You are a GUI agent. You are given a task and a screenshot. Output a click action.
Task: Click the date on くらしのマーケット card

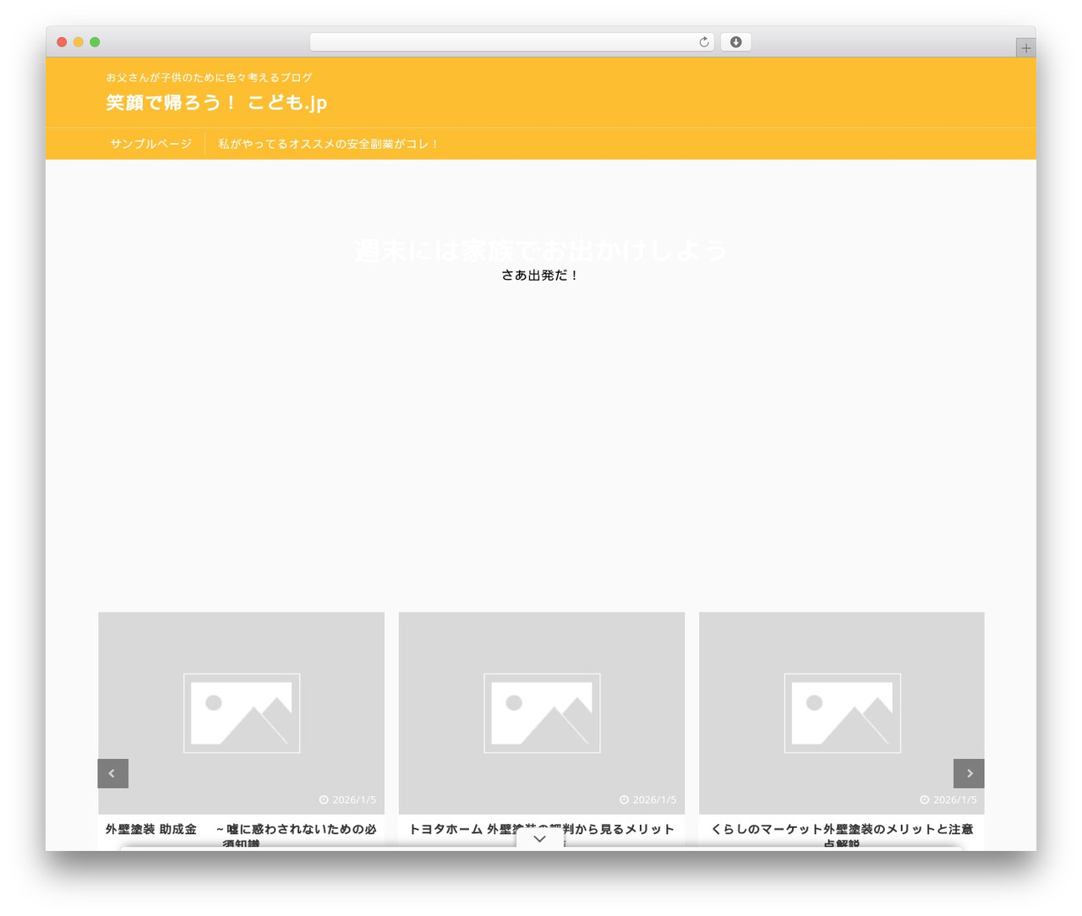(948, 799)
